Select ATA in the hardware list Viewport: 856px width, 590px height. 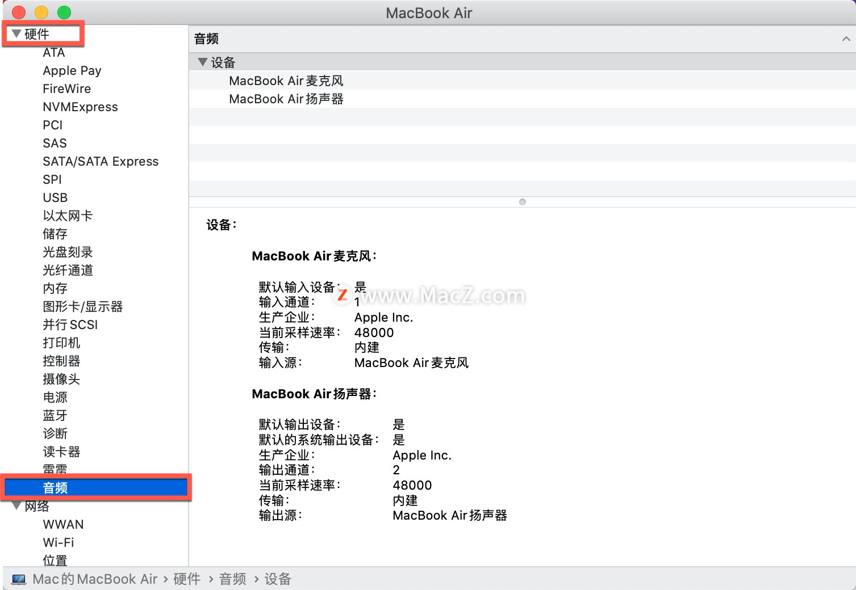click(x=54, y=52)
